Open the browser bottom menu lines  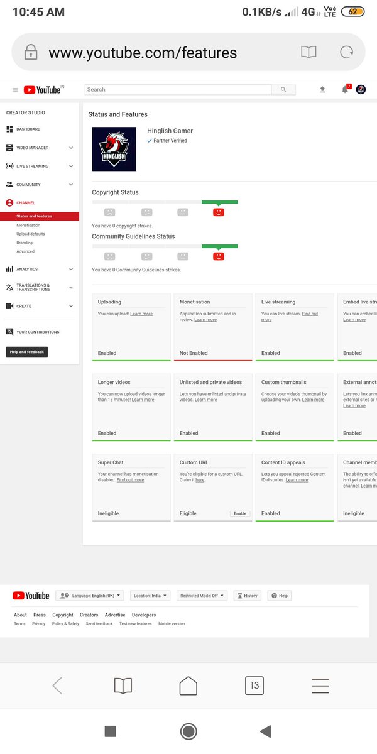320,686
